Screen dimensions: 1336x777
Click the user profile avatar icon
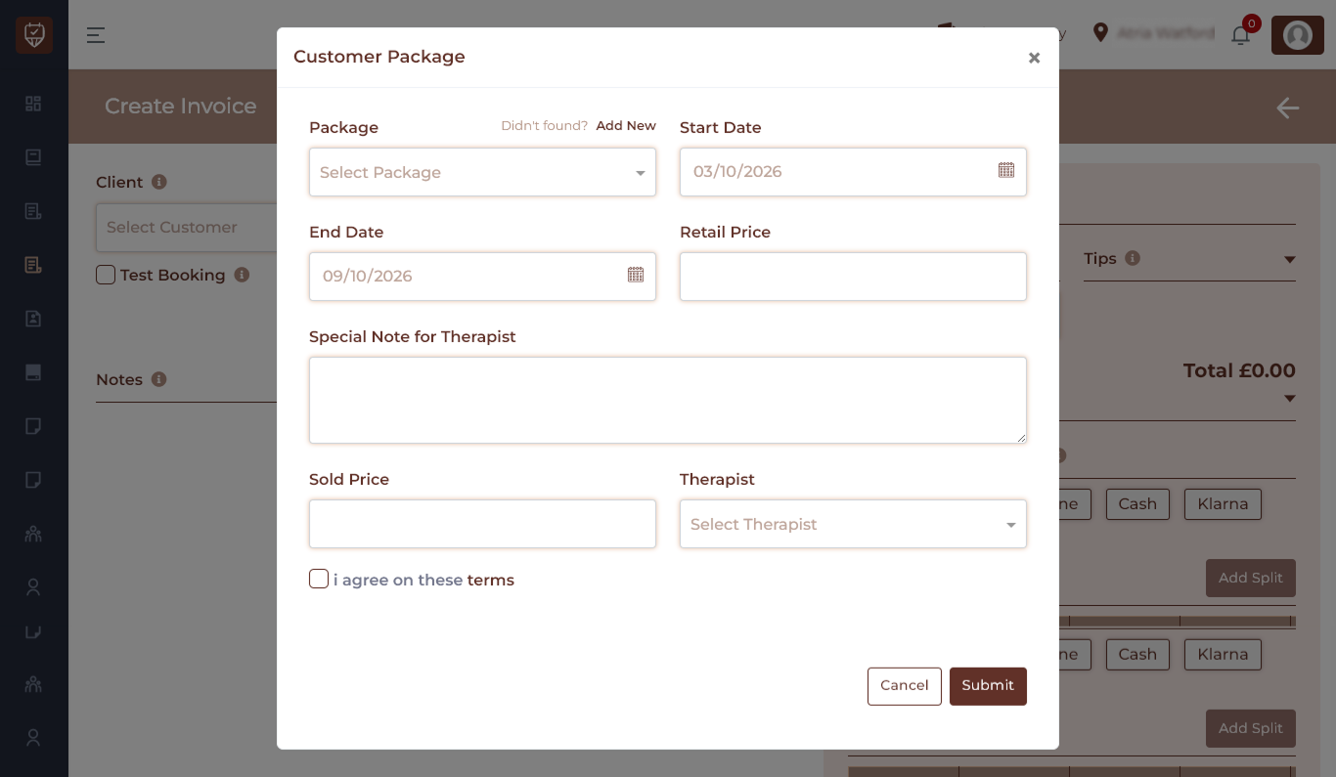pos(1297,35)
